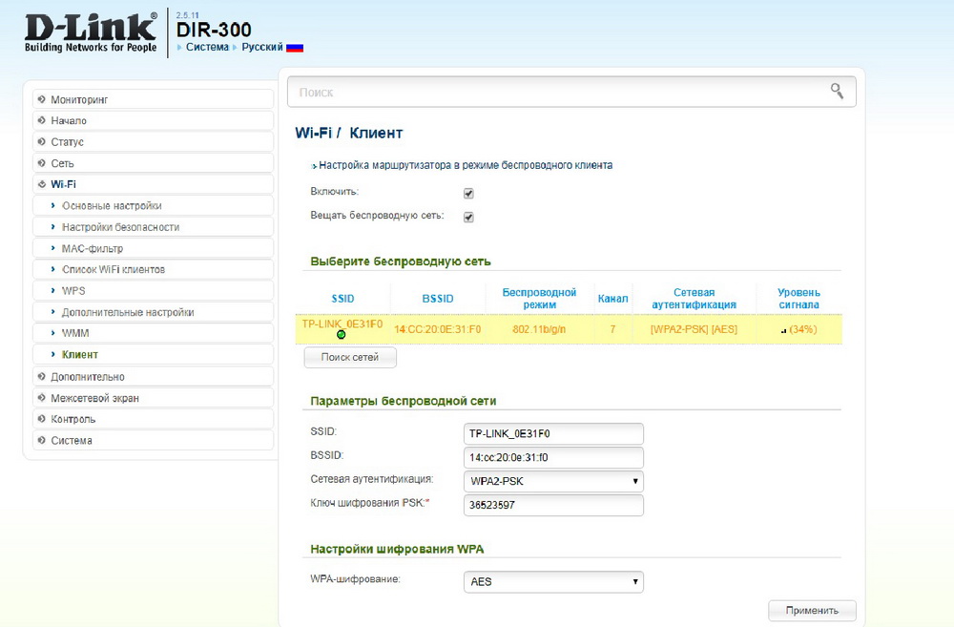This screenshot has height=627, width=954.
Task: Expand the Дополнительно menu section
Action: 87,377
